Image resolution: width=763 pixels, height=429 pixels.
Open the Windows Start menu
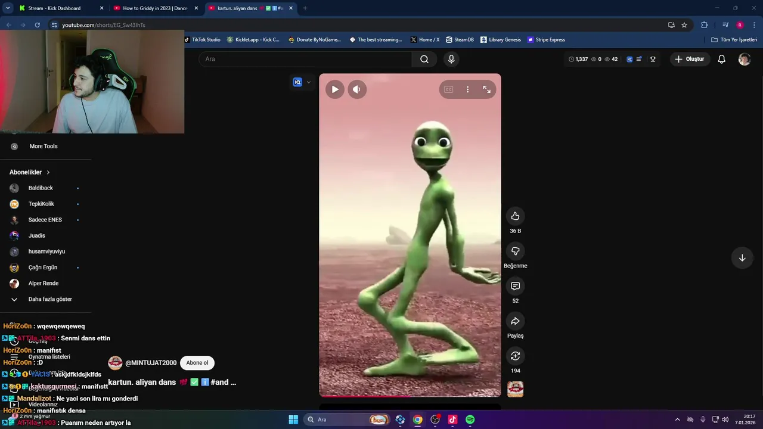pyautogui.click(x=293, y=419)
